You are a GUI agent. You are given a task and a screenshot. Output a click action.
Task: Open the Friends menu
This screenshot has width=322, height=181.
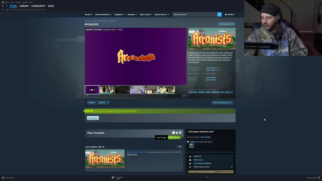pyautogui.click(x=18, y=2)
